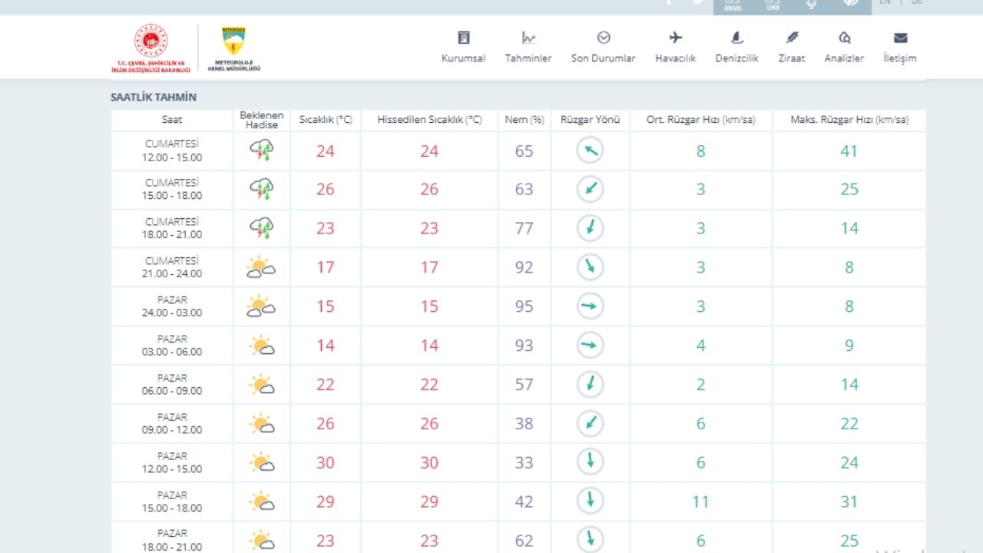Click partly cloudy icon for Pazar 09.00 - 12.00
Screen dimensions: 983x553
tap(262, 424)
